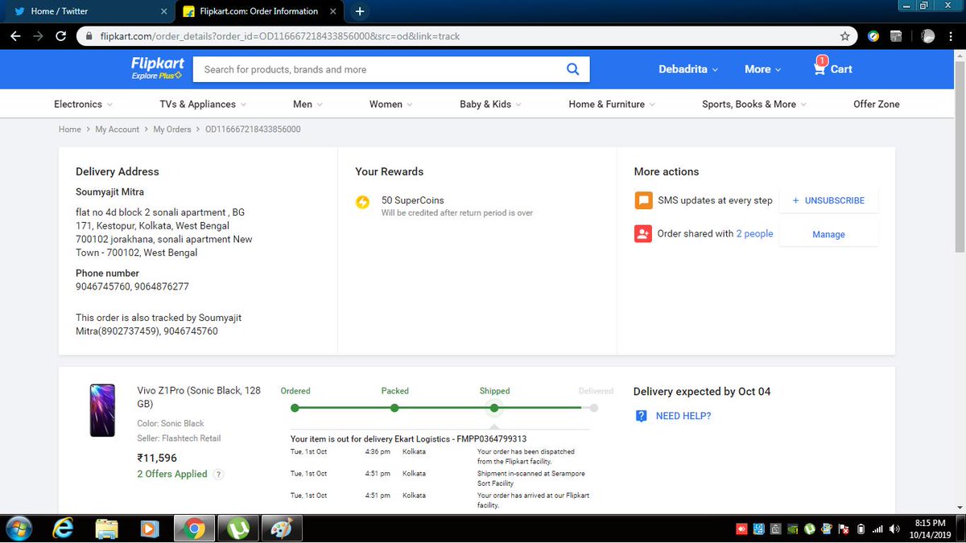Go to My Account breadcrumb
966x543 pixels.
(x=118, y=130)
